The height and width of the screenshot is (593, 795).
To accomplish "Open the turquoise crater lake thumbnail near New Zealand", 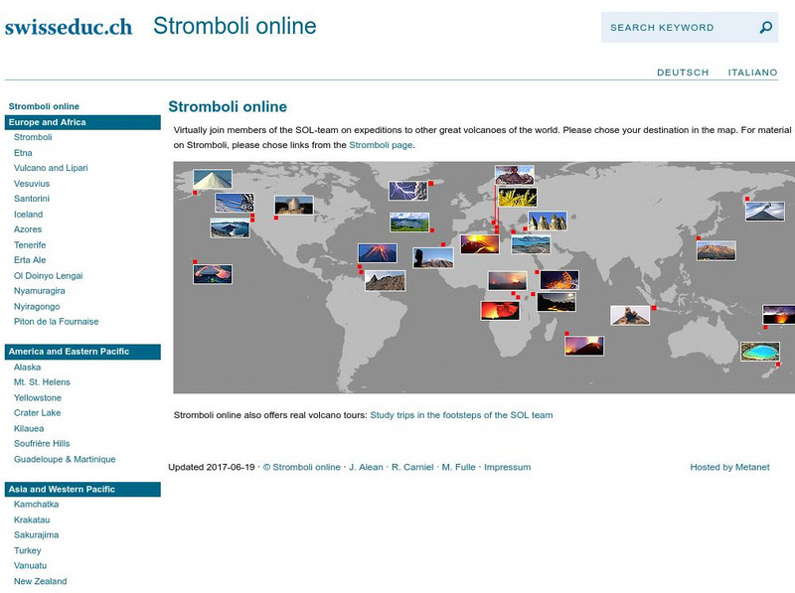I will (x=759, y=352).
